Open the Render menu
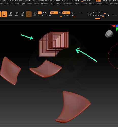 pos(77,4)
